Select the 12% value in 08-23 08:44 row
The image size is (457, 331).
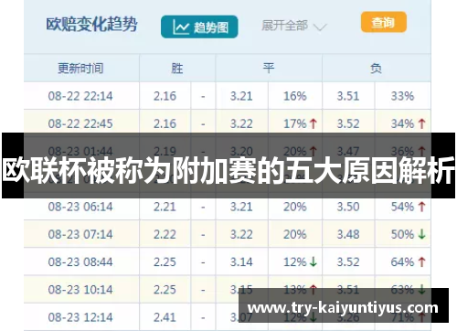(295, 262)
